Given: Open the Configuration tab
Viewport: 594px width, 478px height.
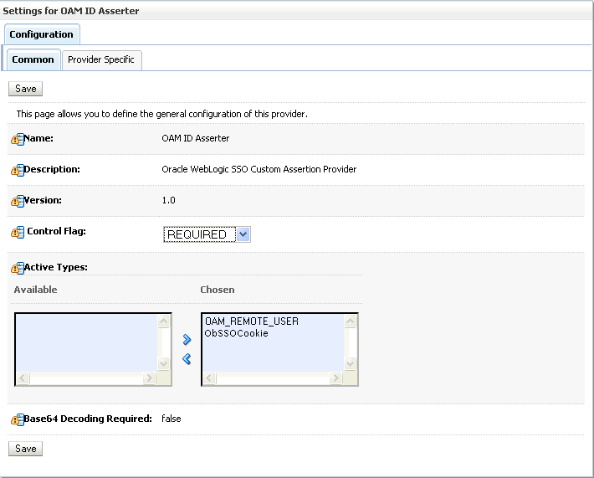Looking at the screenshot, I should (x=42, y=34).
